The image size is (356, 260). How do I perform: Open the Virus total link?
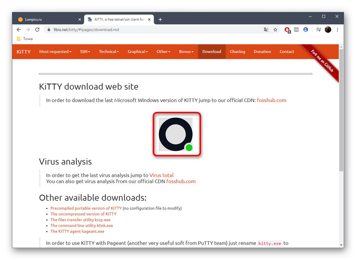(161, 175)
